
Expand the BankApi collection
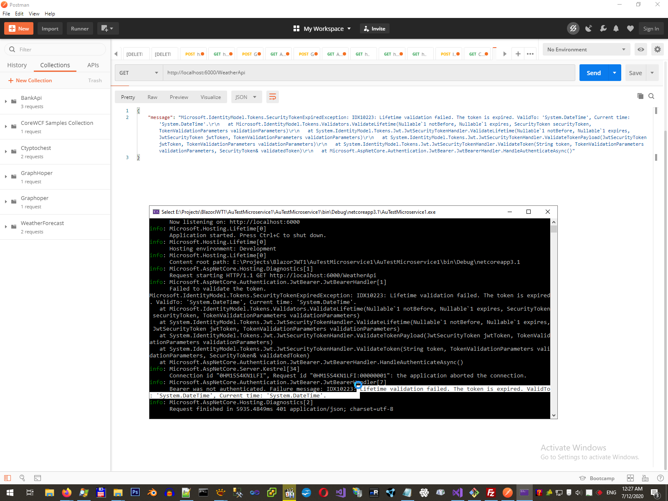(x=6, y=101)
